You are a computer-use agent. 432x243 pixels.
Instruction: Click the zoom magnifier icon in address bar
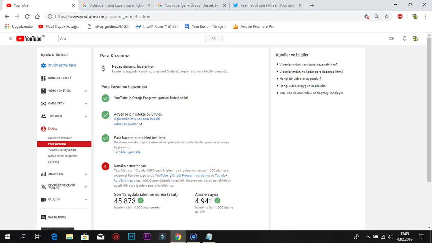click(377, 17)
